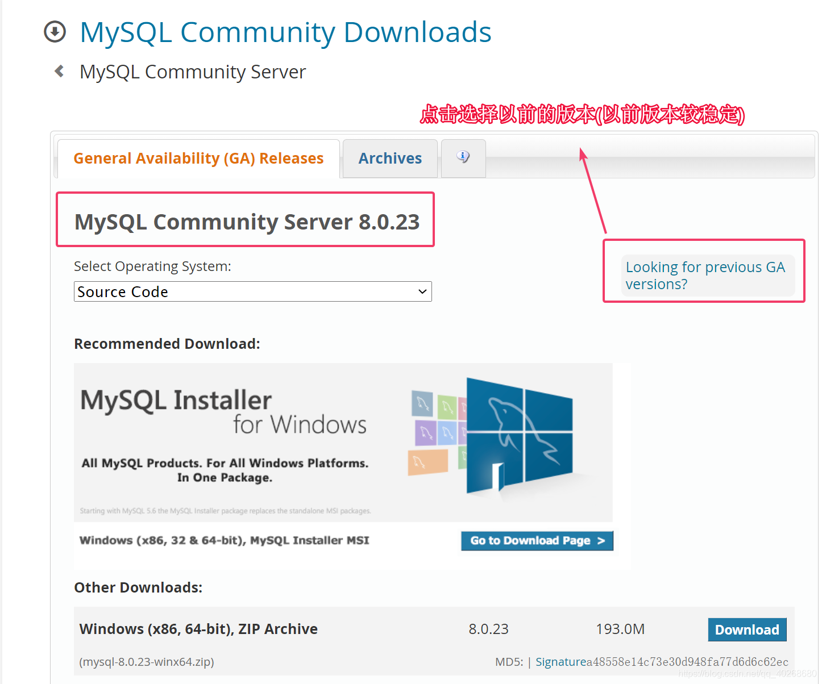Click the MySQL Installer for Windows banner
The width and height of the screenshot is (822, 684).
click(x=343, y=442)
